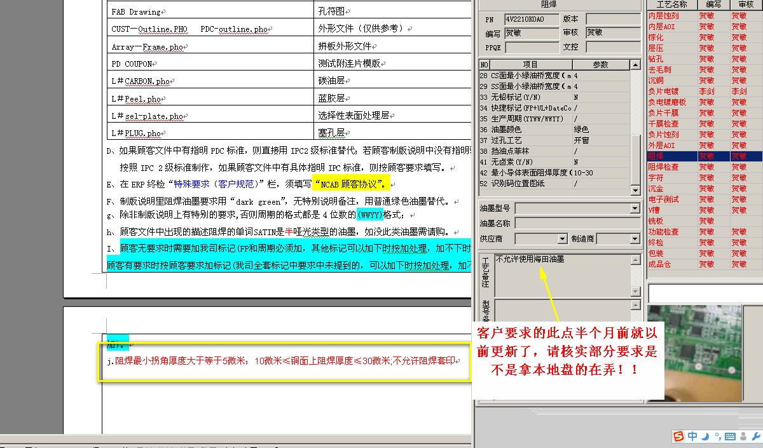This screenshot has width=763, height=448.
Task: Expand the 制造商 combo box
Action: (635, 238)
